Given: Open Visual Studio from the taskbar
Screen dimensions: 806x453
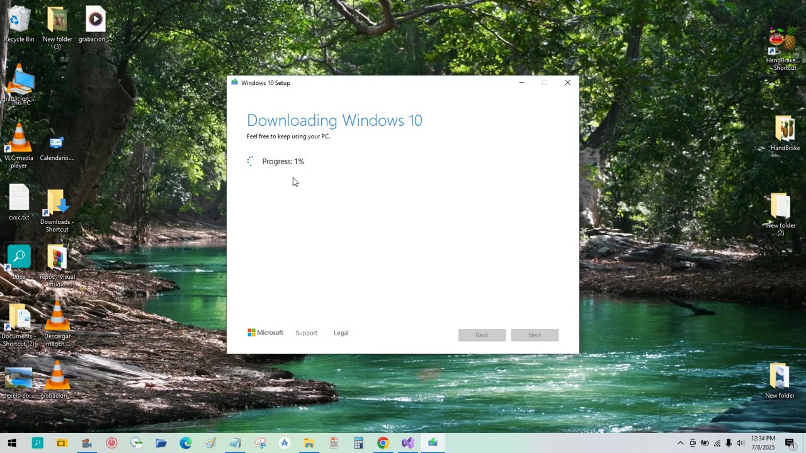Looking at the screenshot, I should [x=407, y=443].
